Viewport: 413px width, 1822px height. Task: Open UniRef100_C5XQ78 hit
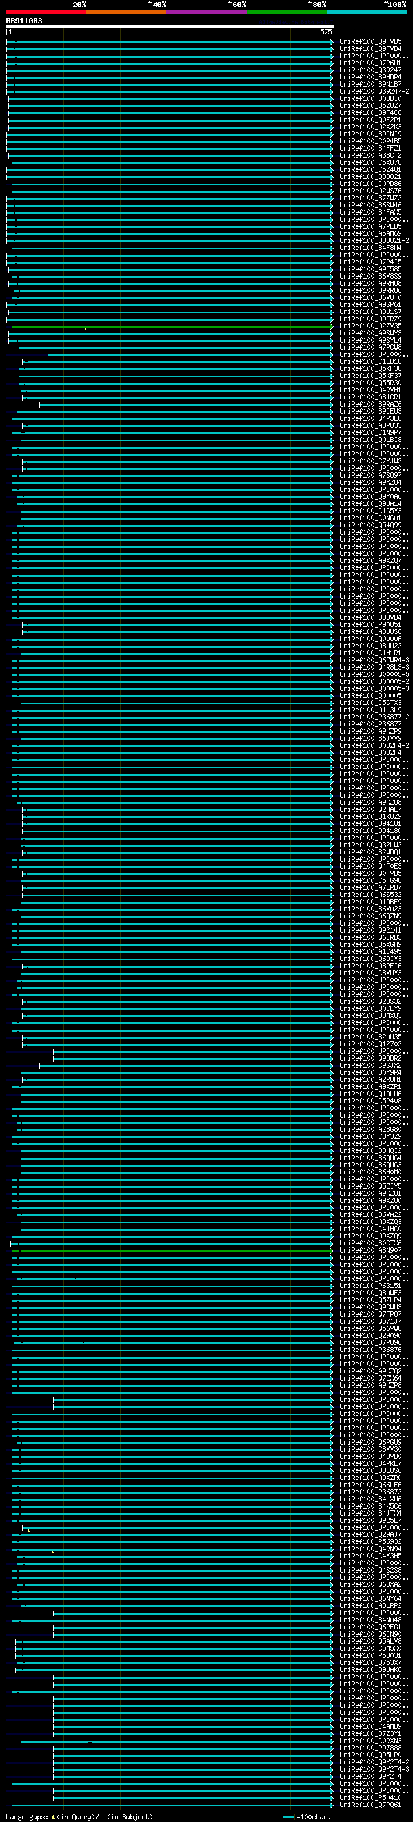tap(370, 163)
